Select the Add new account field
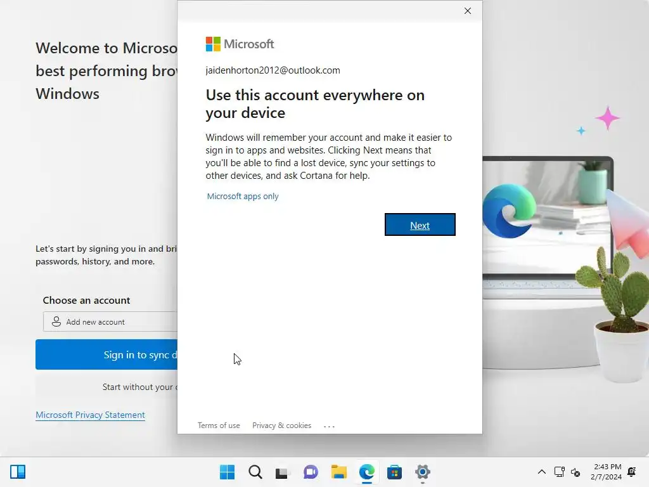The height and width of the screenshot is (487, 649). point(110,321)
